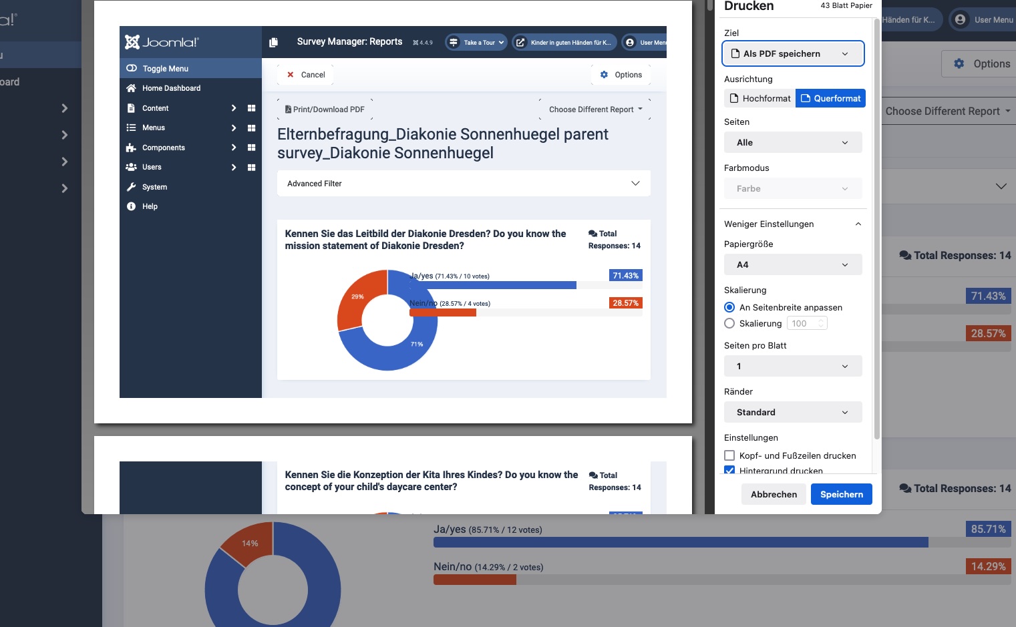Select Hochformat portrait orientation icon
Image resolution: width=1016 pixels, height=627 pixels.
coord(735,99)
